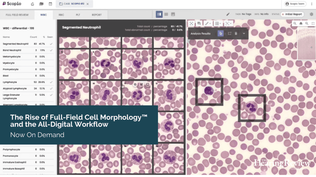Screen dimensions: 316x177
Task: Collapse the Analysis Results panel
Action: [244, 34]
